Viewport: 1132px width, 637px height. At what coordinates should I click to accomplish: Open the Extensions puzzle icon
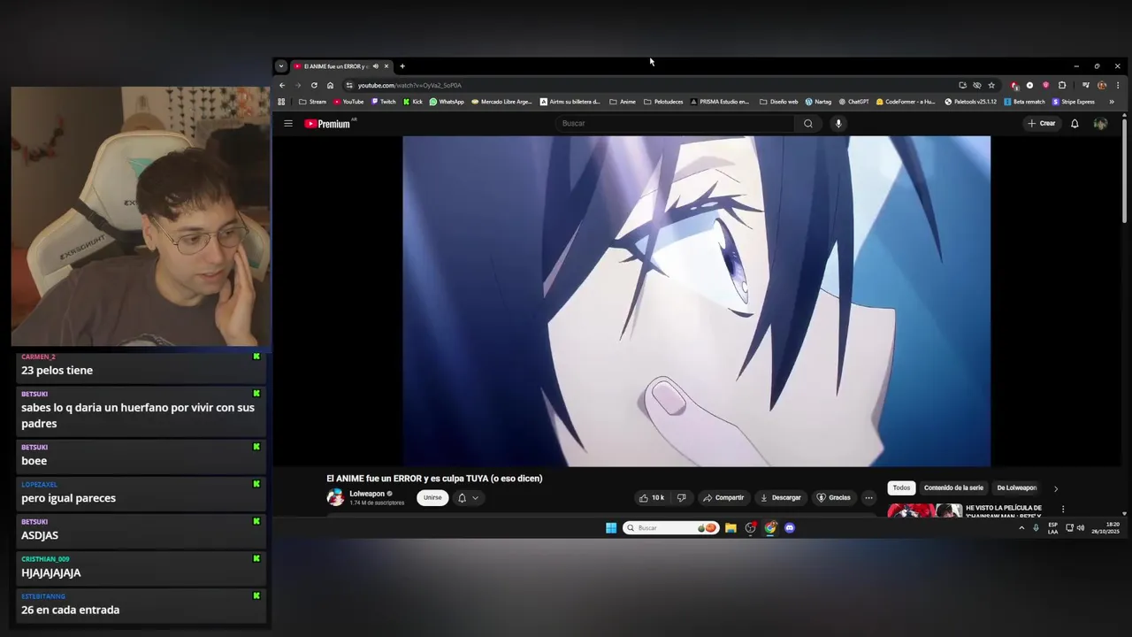pos(1062,86)
